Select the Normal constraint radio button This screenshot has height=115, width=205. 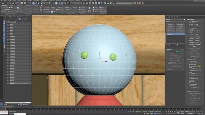coord(195,26)
